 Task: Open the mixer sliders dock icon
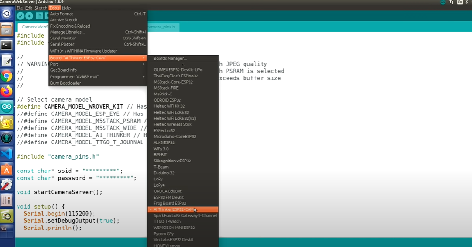7,200
